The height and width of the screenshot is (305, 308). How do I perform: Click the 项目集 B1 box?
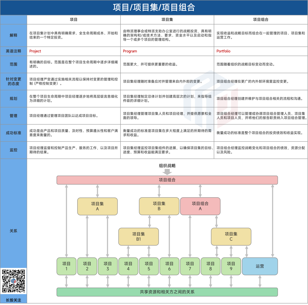click(139, 237)
